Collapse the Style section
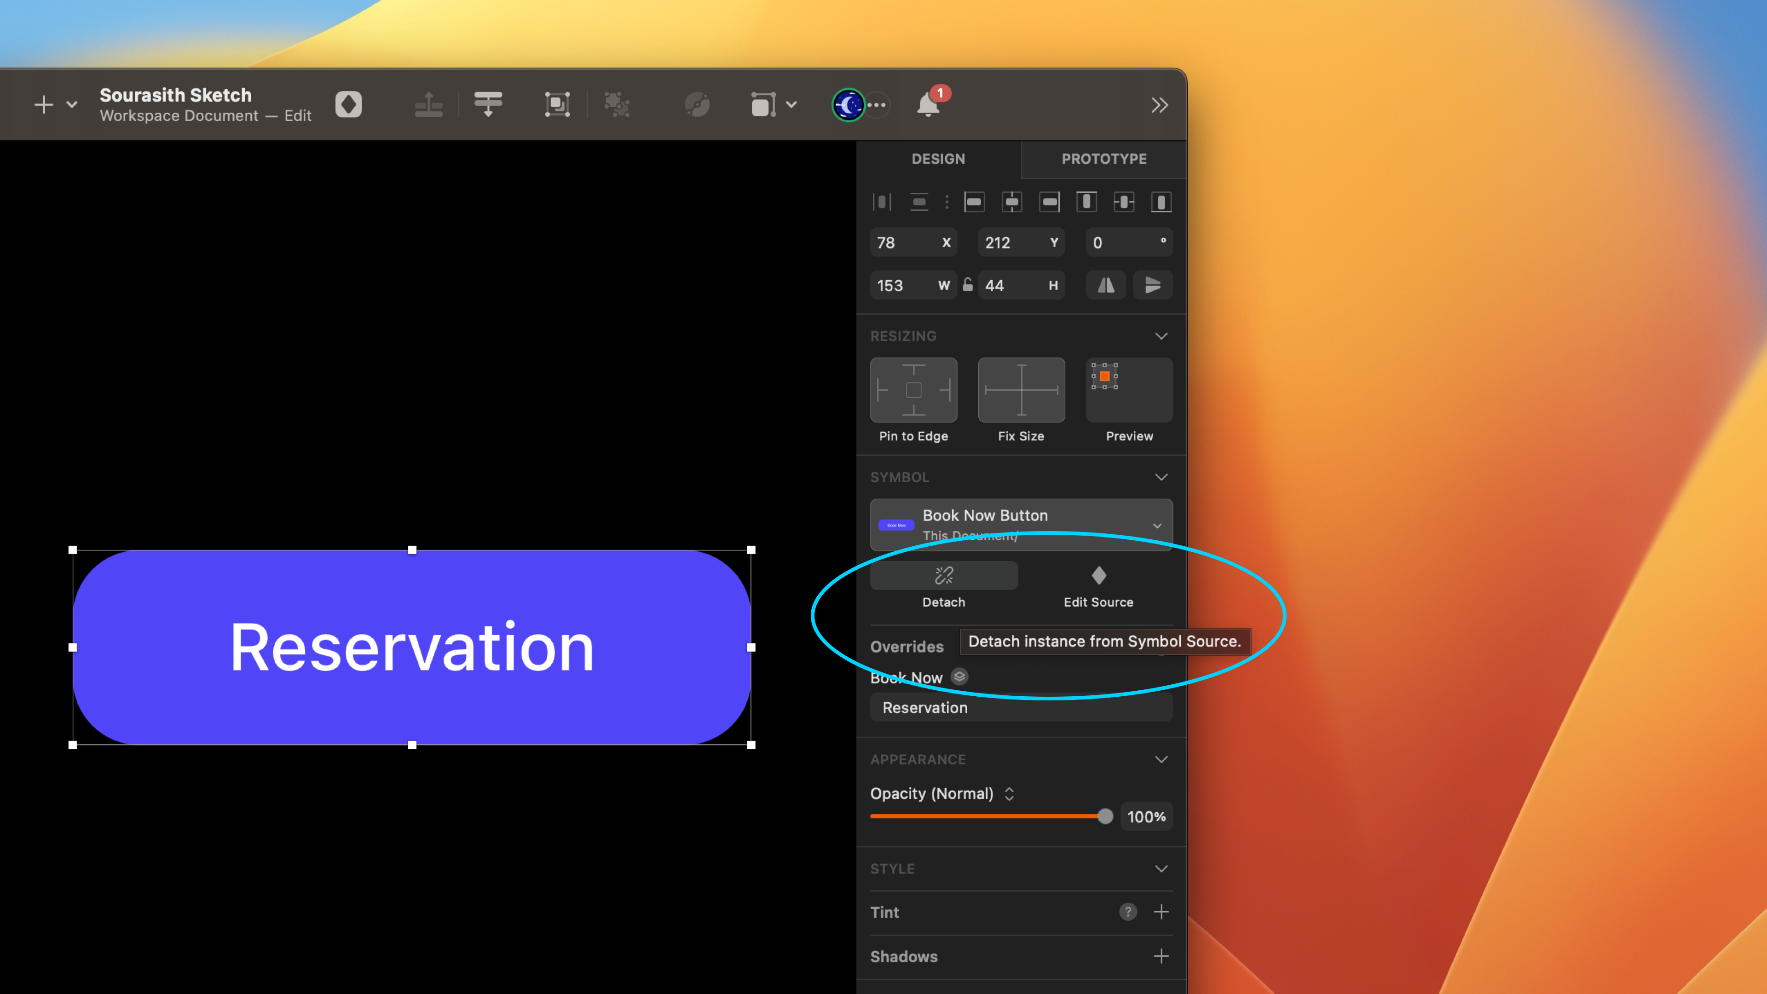 pos(1161,868)
